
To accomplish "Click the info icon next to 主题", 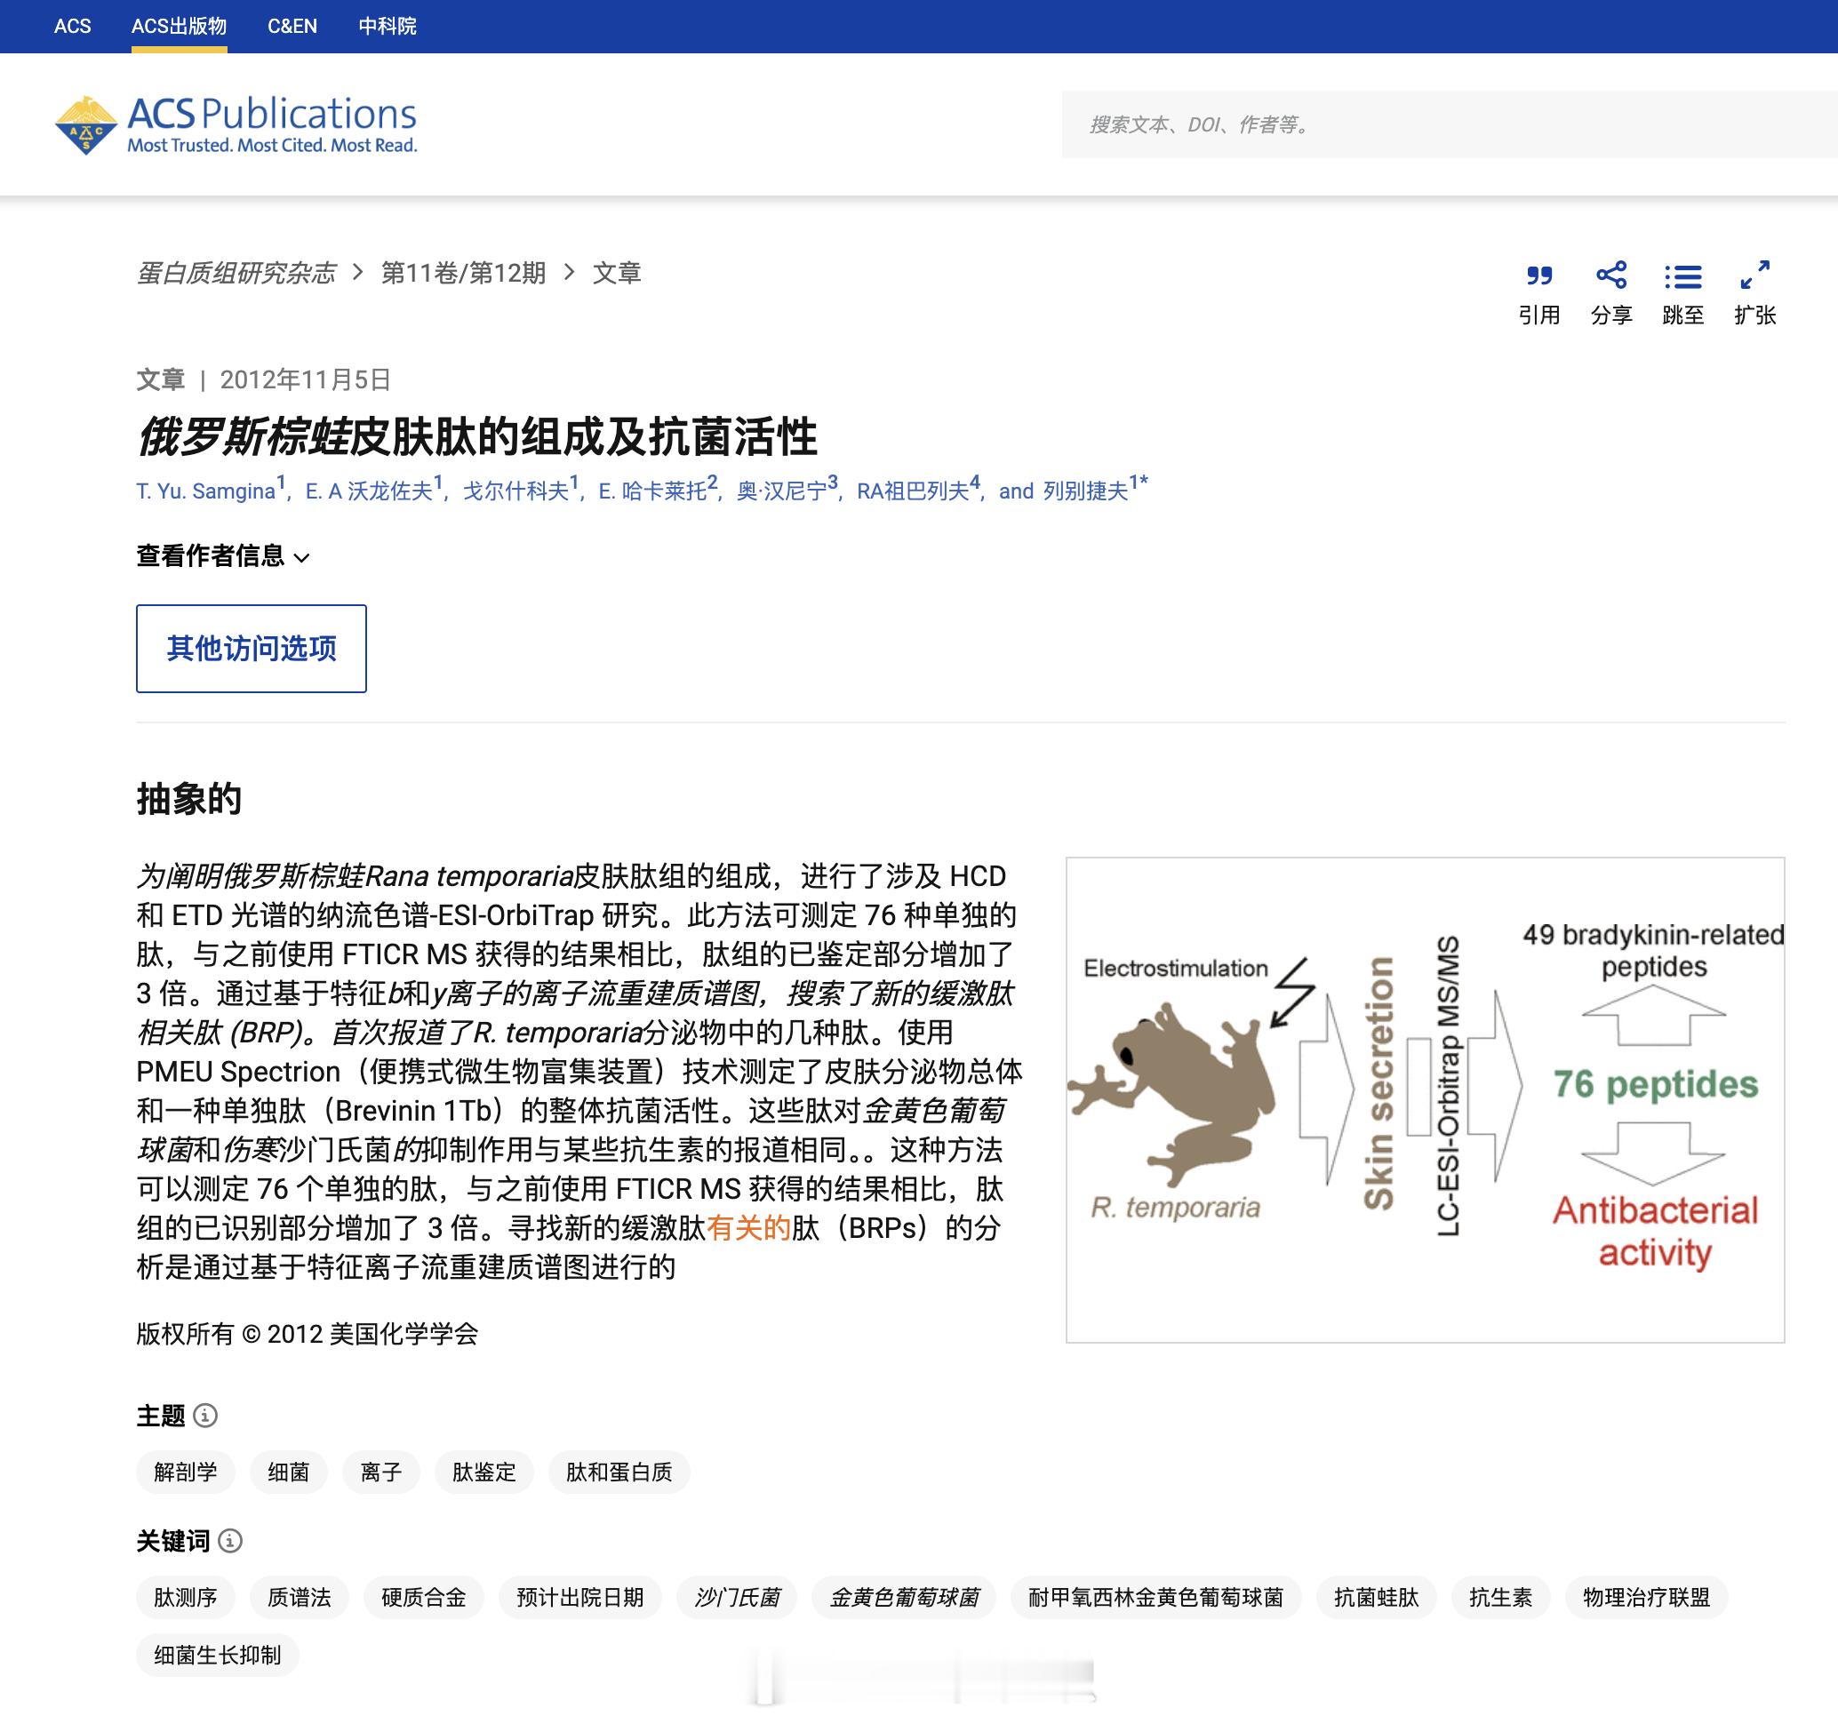I will tap(205, 1416).
